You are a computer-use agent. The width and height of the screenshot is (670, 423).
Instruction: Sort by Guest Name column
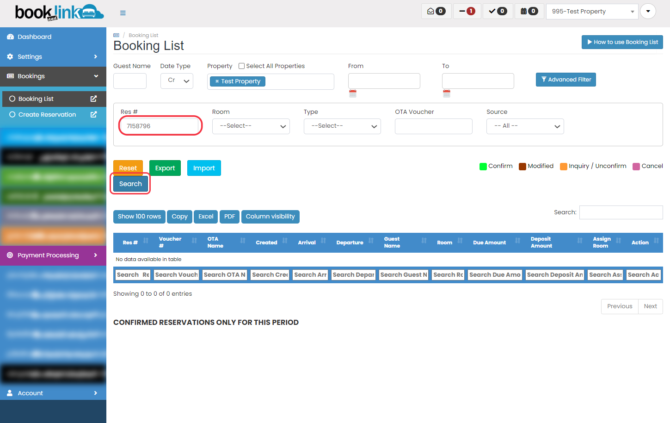pyautogui.click(x=404, y=243)
